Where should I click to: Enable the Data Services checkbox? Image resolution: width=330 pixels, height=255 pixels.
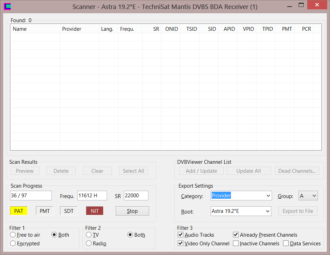[x=286, y=244]
